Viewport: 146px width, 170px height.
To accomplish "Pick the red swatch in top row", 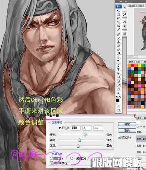I will pyautogui.click(x=132, y=65).
